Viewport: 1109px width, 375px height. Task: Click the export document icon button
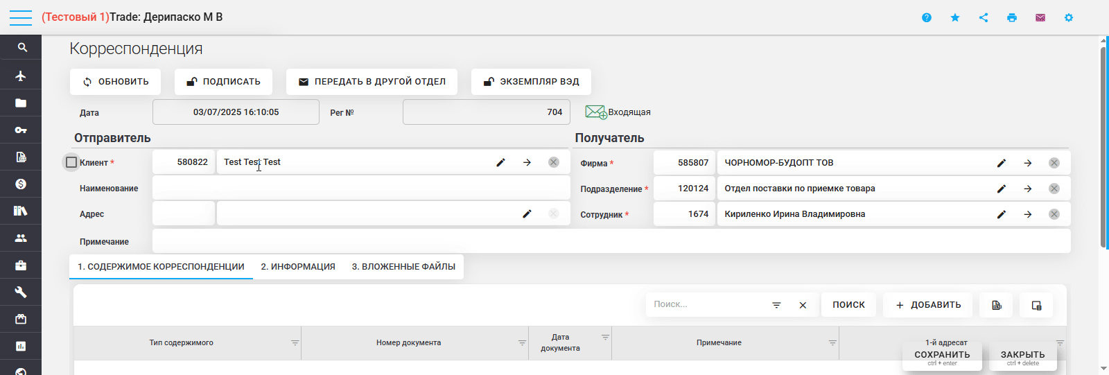(996, 305)
